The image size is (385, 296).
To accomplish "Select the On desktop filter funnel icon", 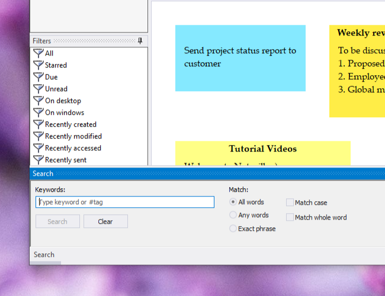I will (38, 101).
